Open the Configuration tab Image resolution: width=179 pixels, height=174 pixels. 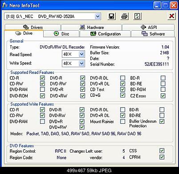pos(105,34)
